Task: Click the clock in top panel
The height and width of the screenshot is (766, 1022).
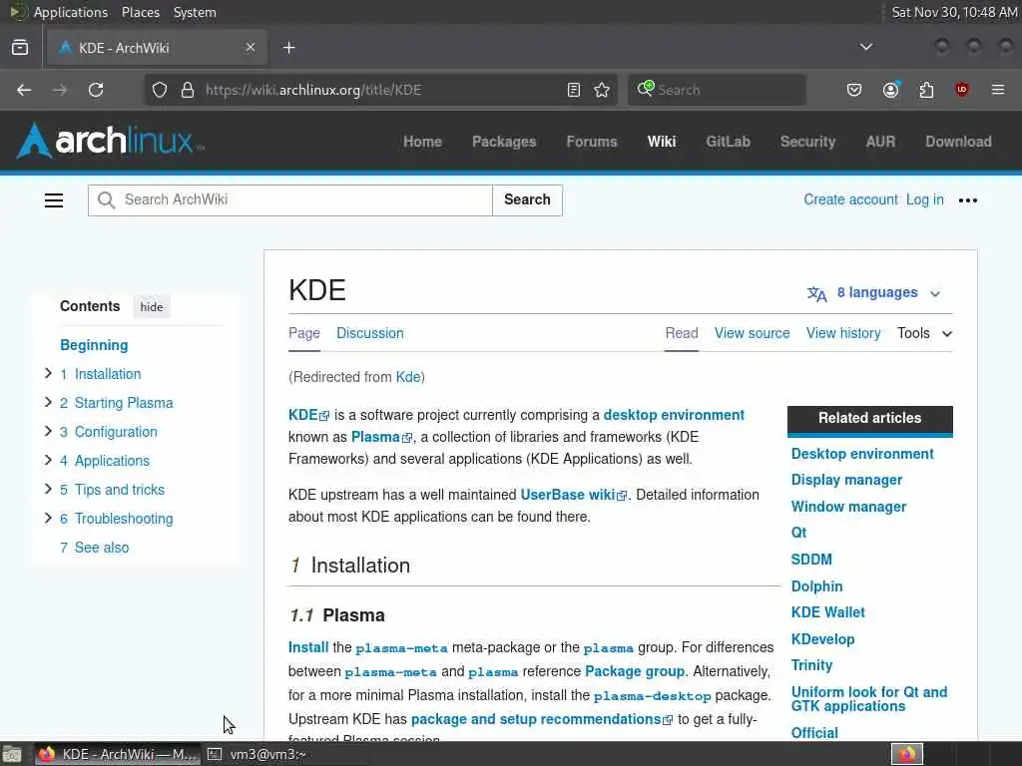Action: point(954,12)
